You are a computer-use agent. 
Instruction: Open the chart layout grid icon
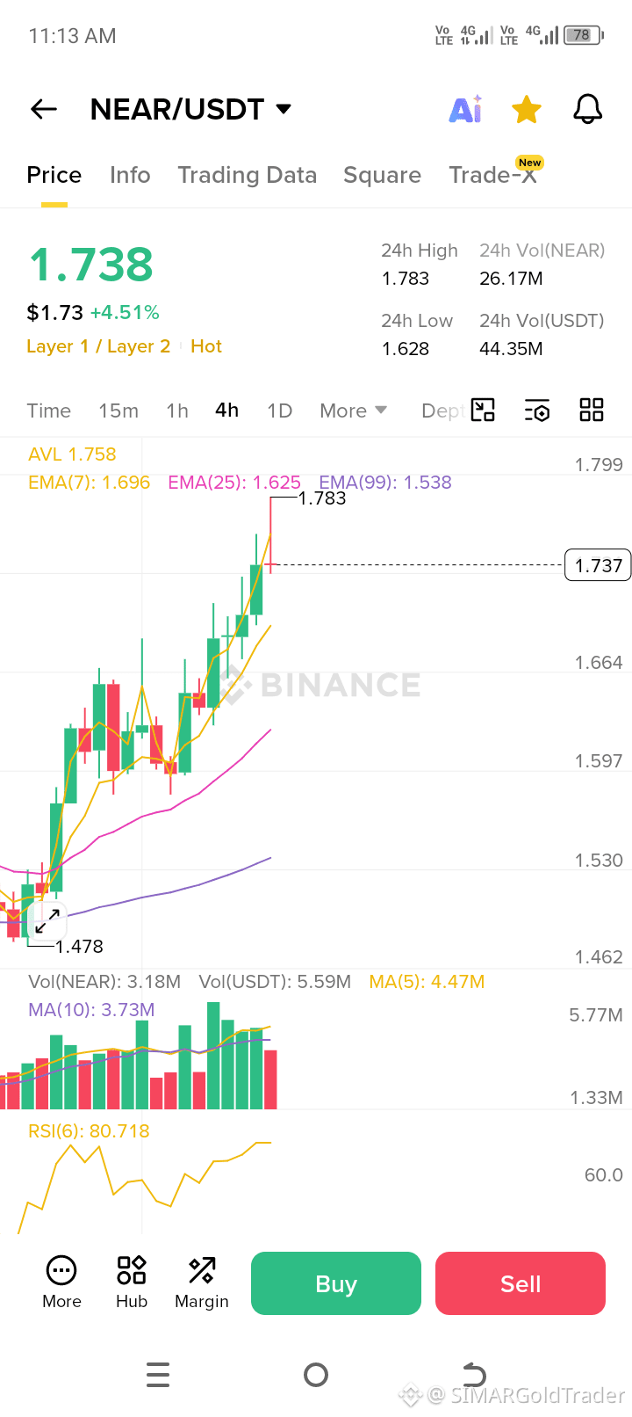[592, 410]
